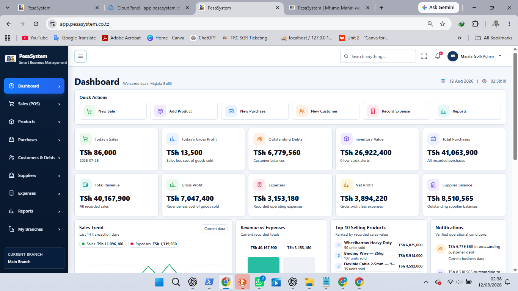
Task: Click the Current data button
Action: click(215, 228)
